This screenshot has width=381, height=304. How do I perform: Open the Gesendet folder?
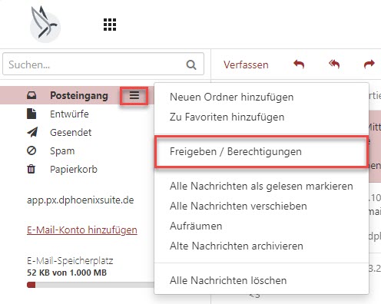click(71, 132)
